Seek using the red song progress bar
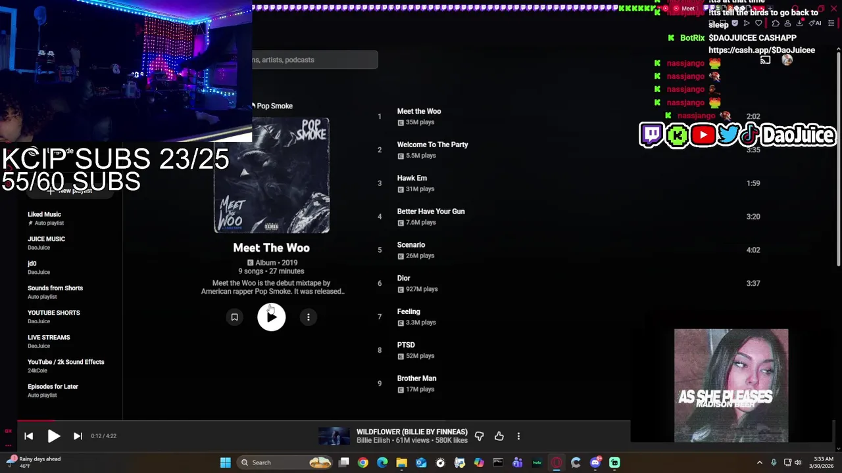This screenshot has height=473, width=842. pyautogui.click(x=36, y=421)
